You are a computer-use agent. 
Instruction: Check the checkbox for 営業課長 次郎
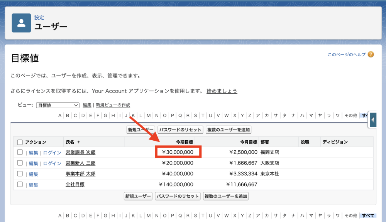click(20, 152)
